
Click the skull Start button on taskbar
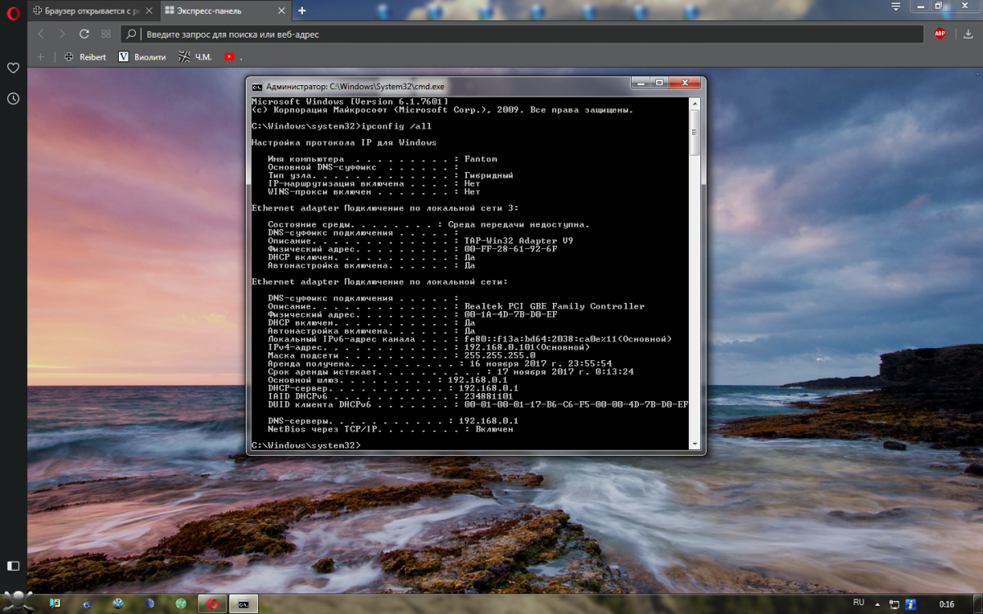[20, 601]
